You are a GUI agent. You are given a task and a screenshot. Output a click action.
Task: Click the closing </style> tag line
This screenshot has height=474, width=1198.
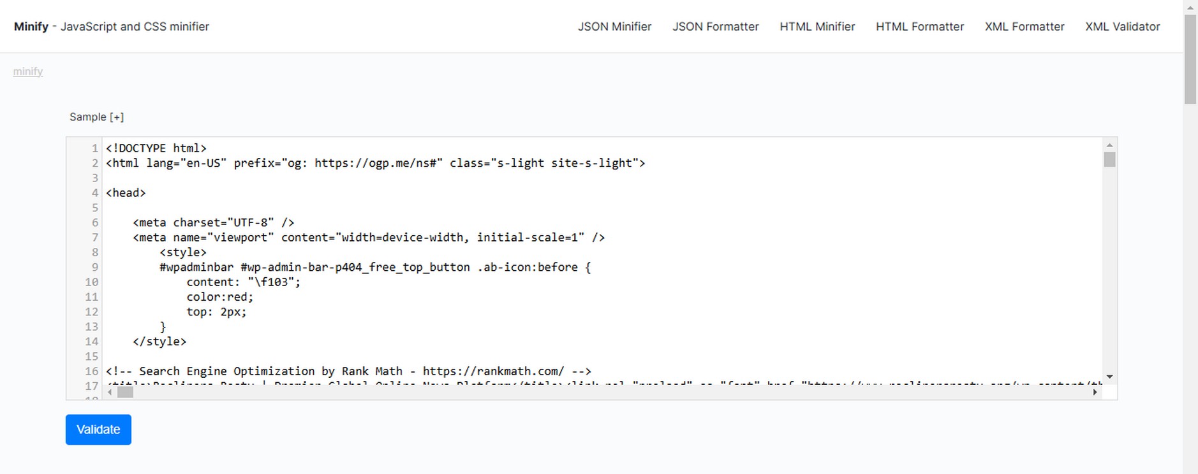click(x=159, y=341)
